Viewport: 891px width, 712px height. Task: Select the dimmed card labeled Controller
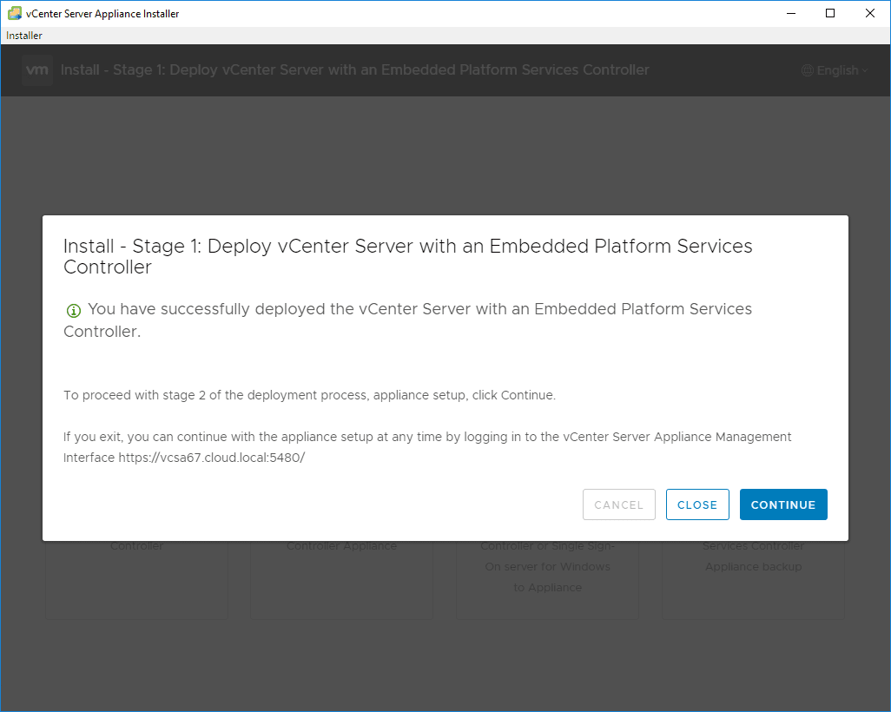137,573
